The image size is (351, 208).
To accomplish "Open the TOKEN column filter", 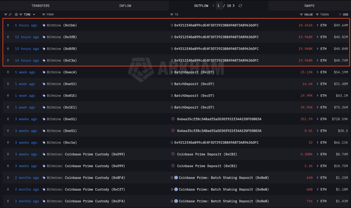I will click(x=317, y=14).
